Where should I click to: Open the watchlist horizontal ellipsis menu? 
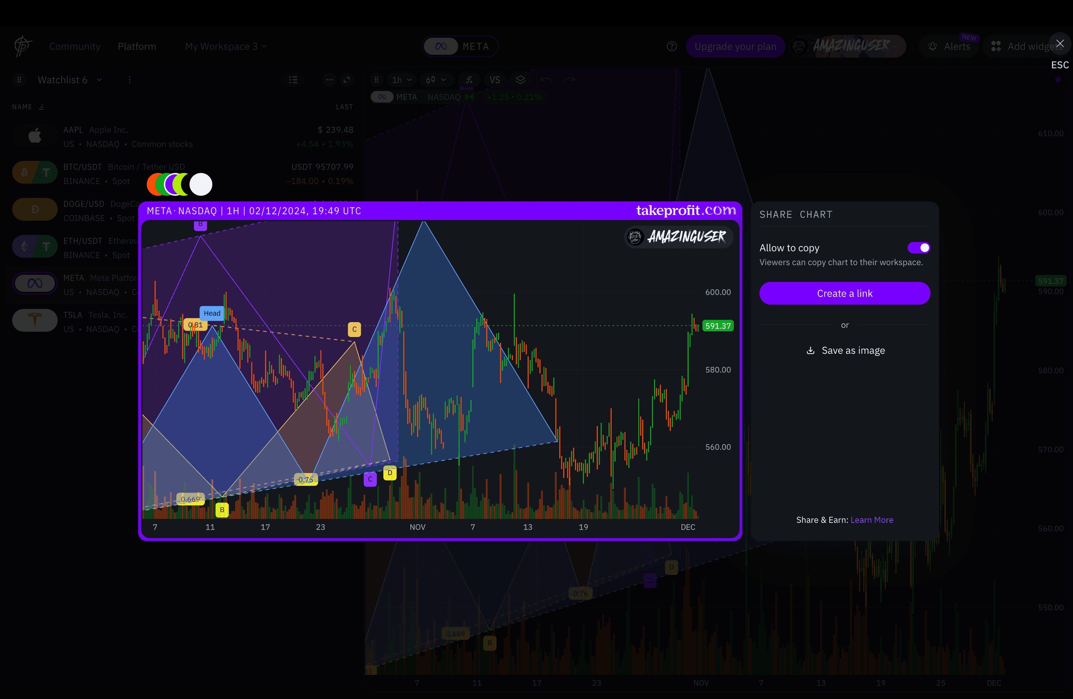pos(330,80)
